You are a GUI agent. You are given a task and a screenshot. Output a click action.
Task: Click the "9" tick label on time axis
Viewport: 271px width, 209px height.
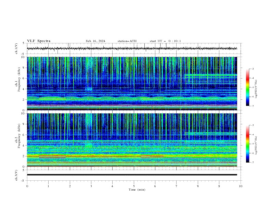pos(219,186)
